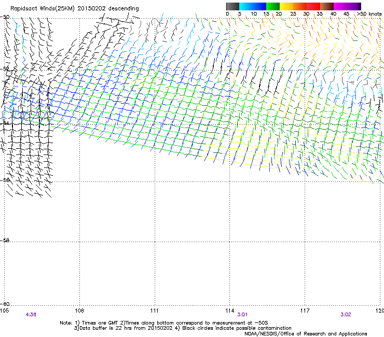Click the legend number '40'
This screenshot has height=337, width=384.
333,14
